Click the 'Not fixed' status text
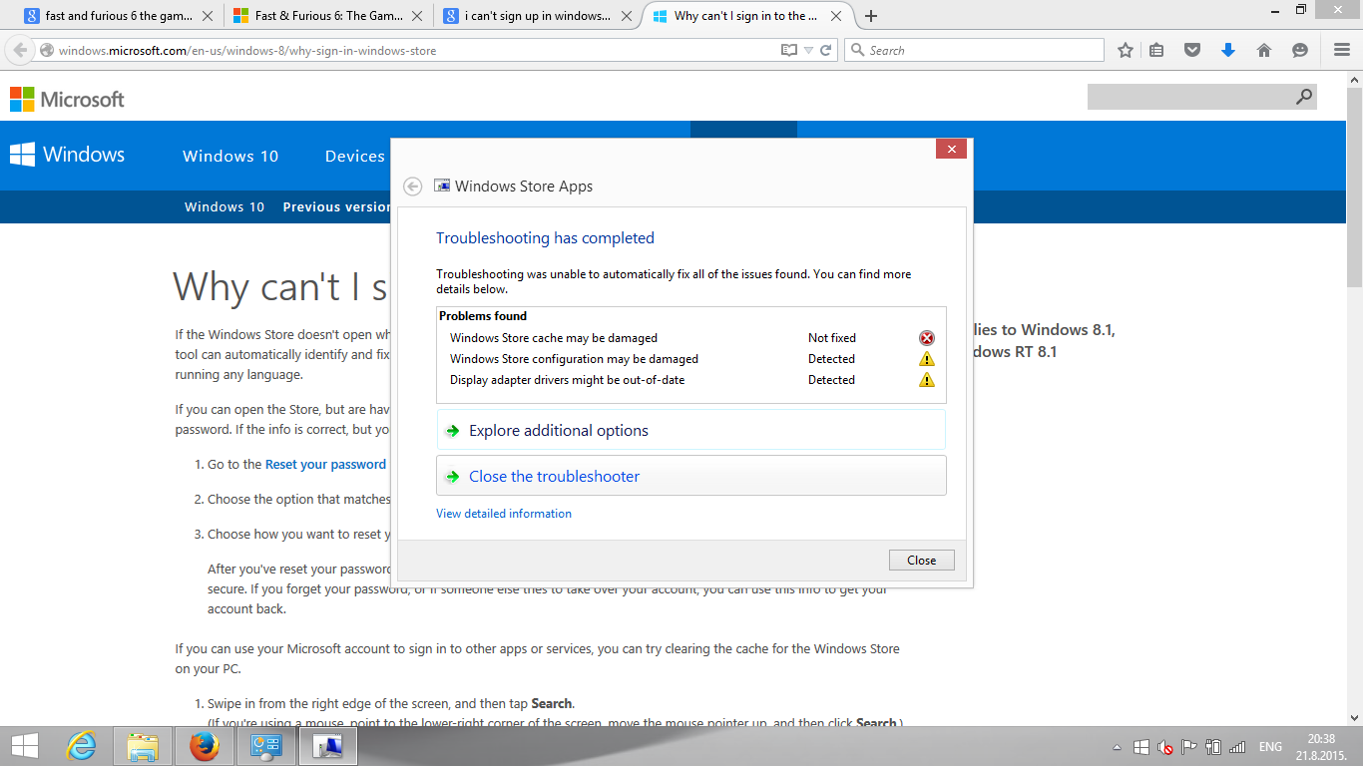This screenshot has width=1363, height=766. click(x=832, y=338)
